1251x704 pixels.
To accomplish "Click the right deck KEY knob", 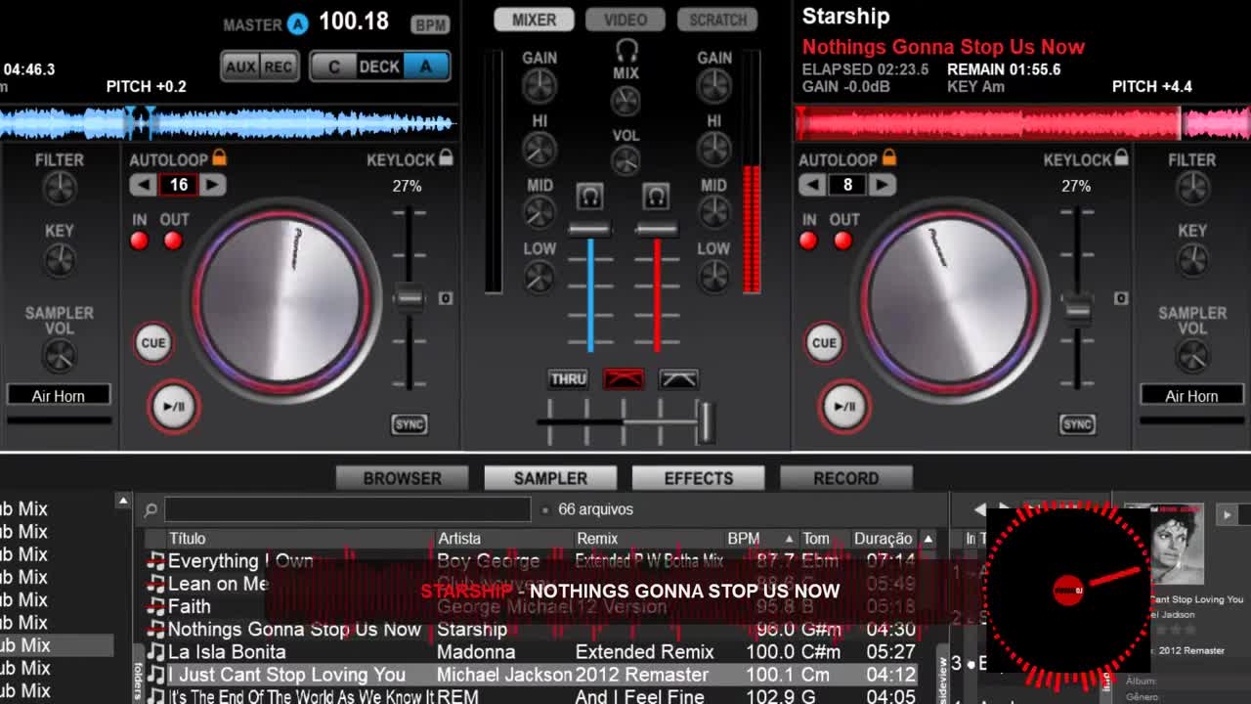I will [x=1192, y=260].
